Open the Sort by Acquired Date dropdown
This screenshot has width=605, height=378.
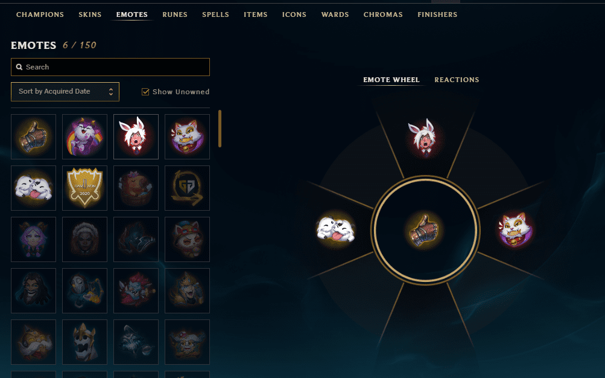pyautogui.click(x=65, y=92)
